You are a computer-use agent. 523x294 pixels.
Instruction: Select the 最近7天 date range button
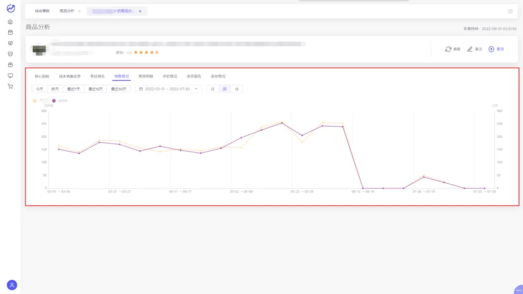tap(74, 89)
